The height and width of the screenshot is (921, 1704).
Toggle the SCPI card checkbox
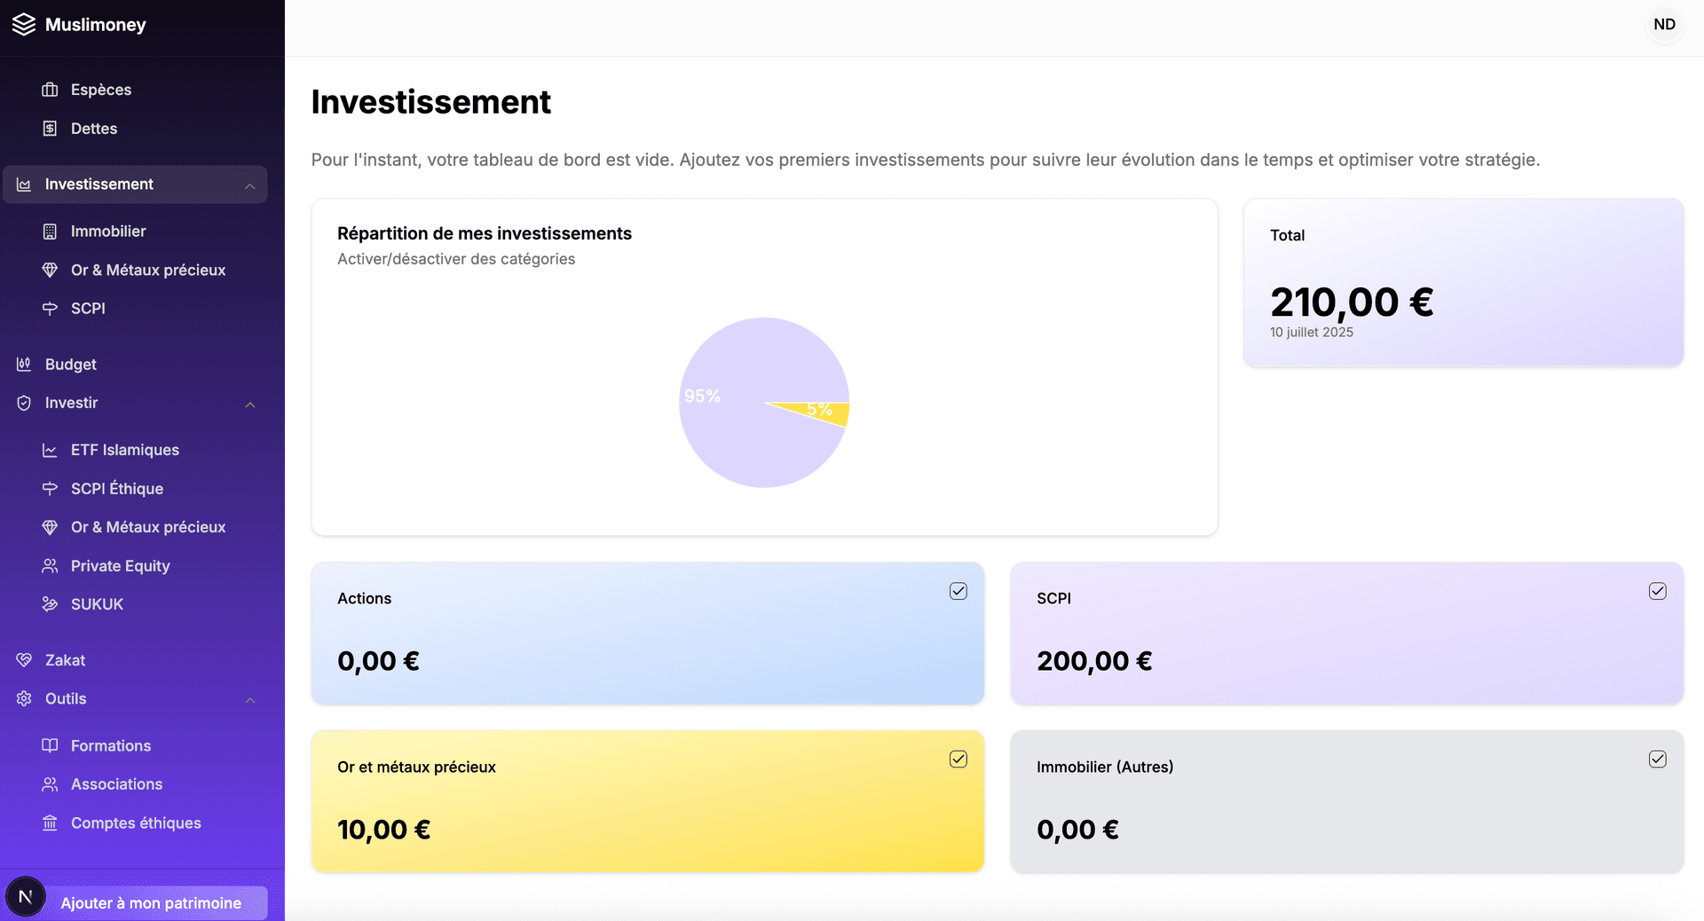[x=1657, y=591]
